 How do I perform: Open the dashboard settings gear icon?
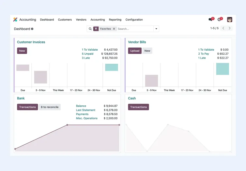[x=32, y=29]
